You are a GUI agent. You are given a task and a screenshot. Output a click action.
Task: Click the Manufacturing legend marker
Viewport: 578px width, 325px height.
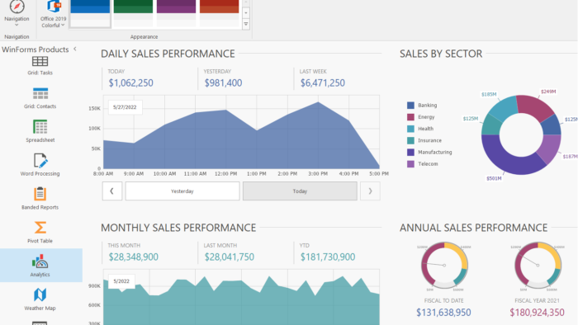point(410,153)
